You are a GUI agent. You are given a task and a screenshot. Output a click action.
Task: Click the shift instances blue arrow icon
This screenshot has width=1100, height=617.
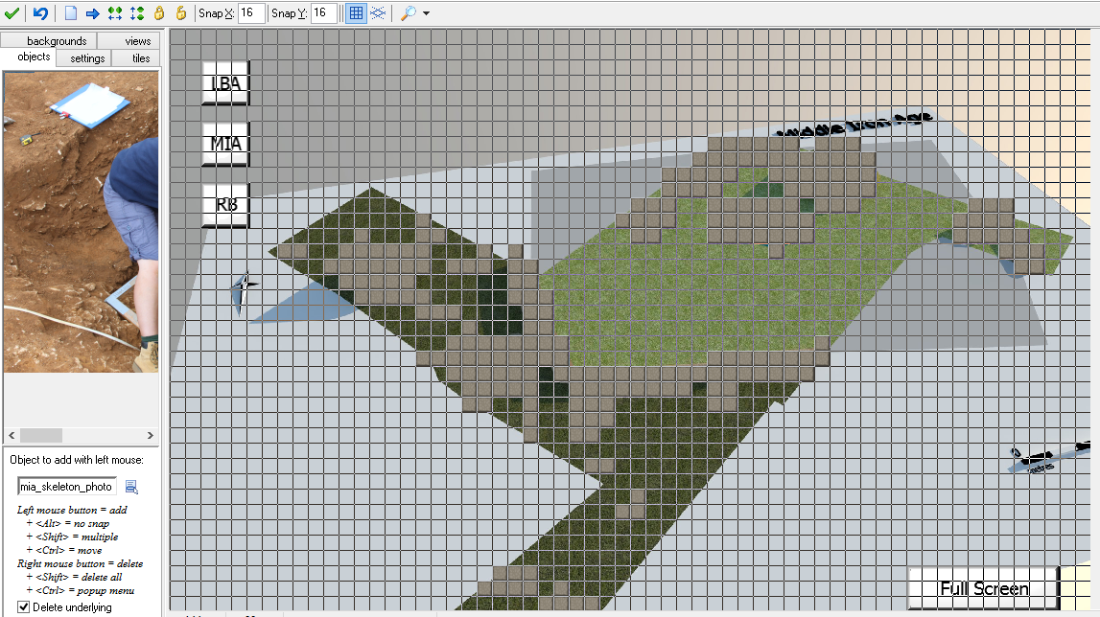(93, 13)
